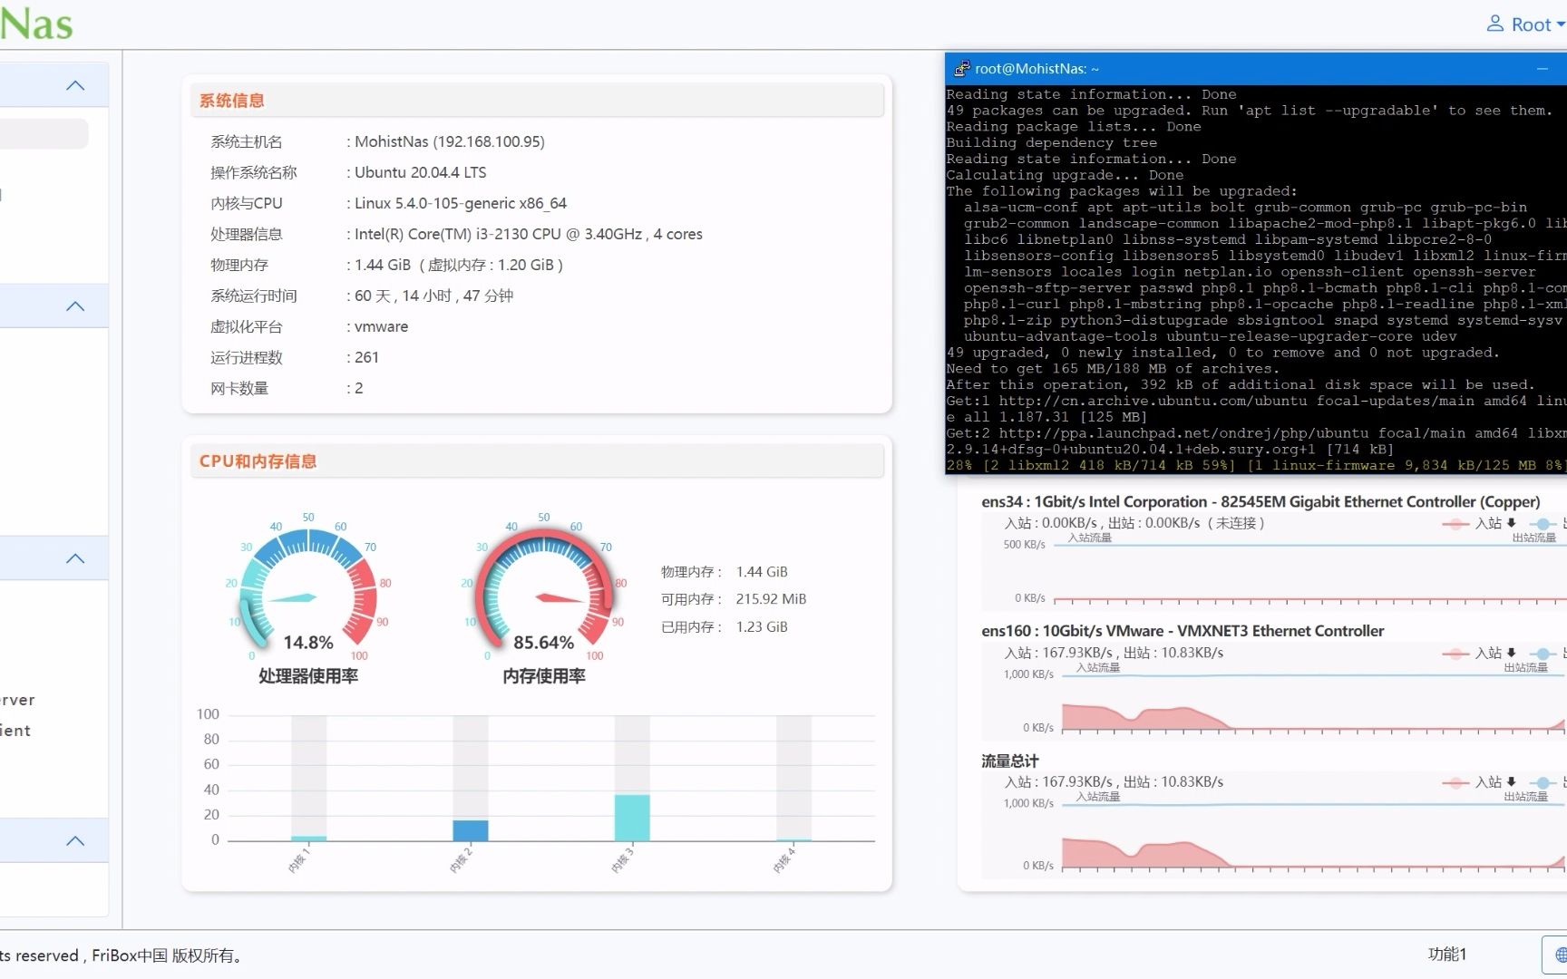Open the sidebar item ending in 'rver'
Image resolution: width=1567 pixels, height=979 pixels.
pos(17,700)
